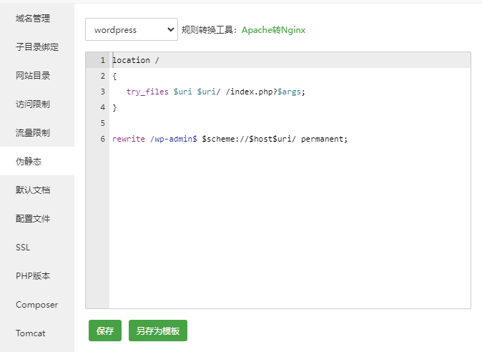Viewport: 482px width, 352px height.
Task: Open the 域名管理 tab
Action: [x=33, y=18]
